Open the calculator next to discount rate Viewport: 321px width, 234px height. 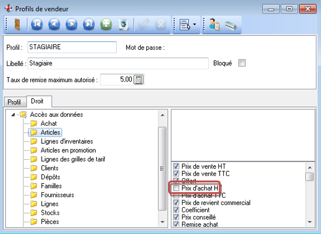(138, 80)
